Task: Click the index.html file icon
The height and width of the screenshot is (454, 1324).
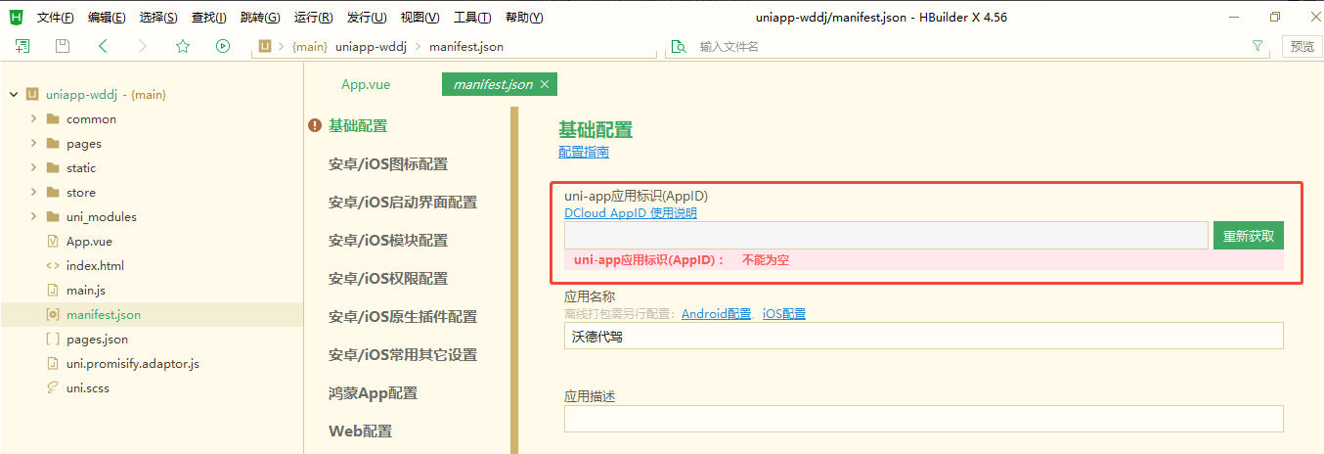Action: pyautogui.click(x=53, y=266)
